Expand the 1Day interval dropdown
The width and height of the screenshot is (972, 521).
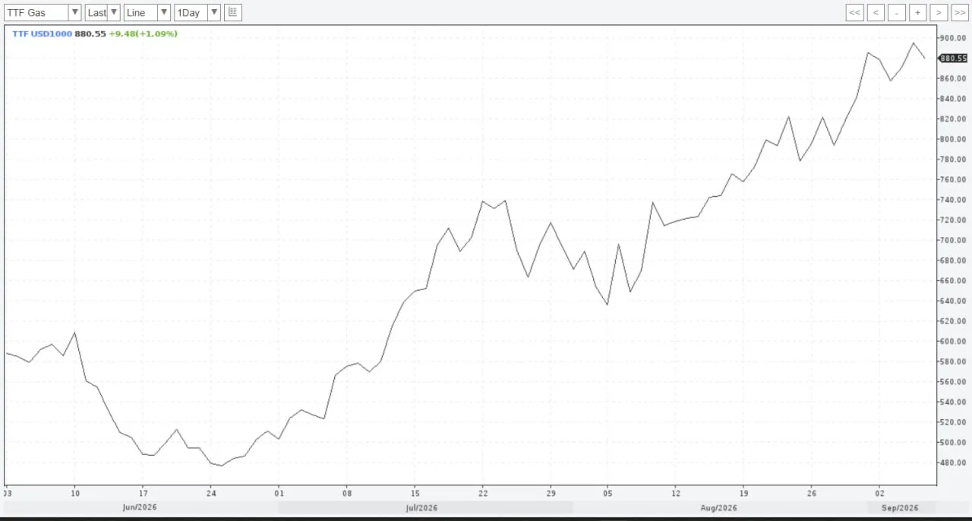[197, 12]
